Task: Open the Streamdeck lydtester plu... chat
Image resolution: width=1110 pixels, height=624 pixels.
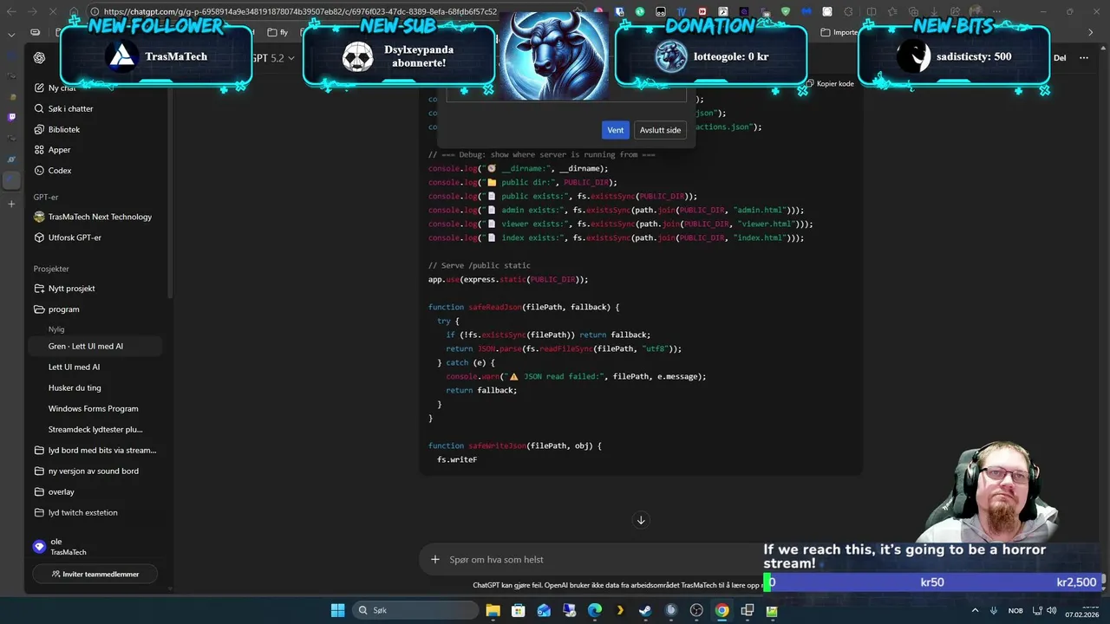Action: pos(95,429)
